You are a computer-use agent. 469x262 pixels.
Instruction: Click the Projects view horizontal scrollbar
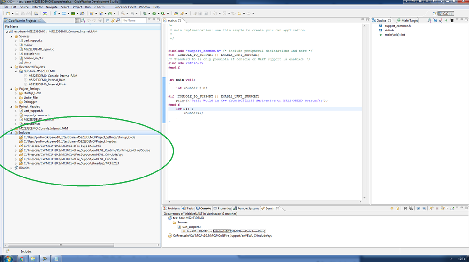tap(61, 245)
